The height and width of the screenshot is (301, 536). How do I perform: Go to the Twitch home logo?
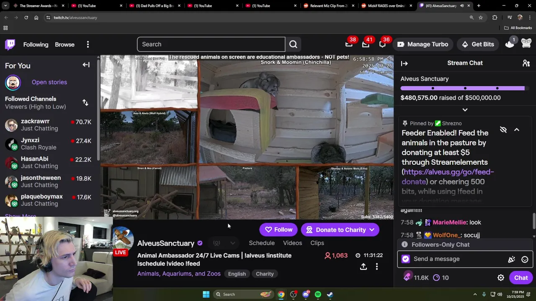pyautogui.click(x=10, y=44)
